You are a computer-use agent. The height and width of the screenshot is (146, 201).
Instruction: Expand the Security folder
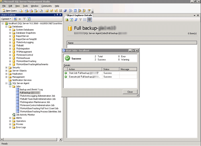6,67
